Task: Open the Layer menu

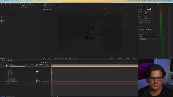Action: coord(24,1)
